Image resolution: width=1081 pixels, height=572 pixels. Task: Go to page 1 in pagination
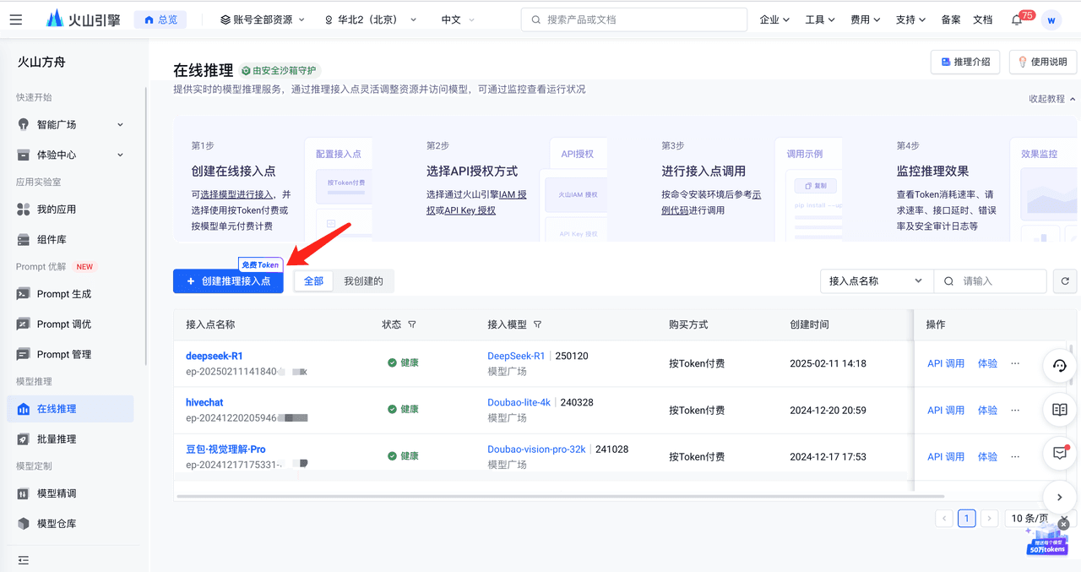pos(967,518)
